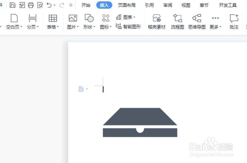Click the 图片 picture icon
The image size is (247, 163).
(73, 18)
